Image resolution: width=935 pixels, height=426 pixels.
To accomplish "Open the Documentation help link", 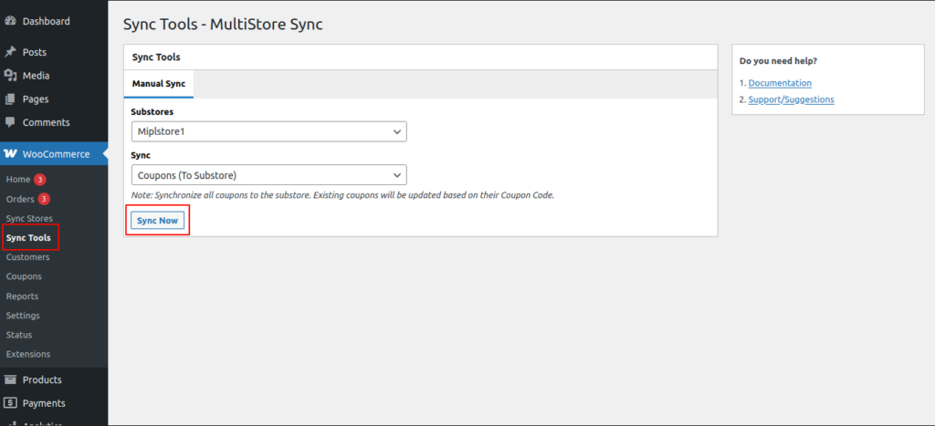I will [x=780, y=83].
